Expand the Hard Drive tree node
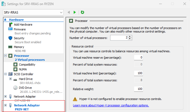This screenshot has height=112, width=190. [x=10, y=79]
